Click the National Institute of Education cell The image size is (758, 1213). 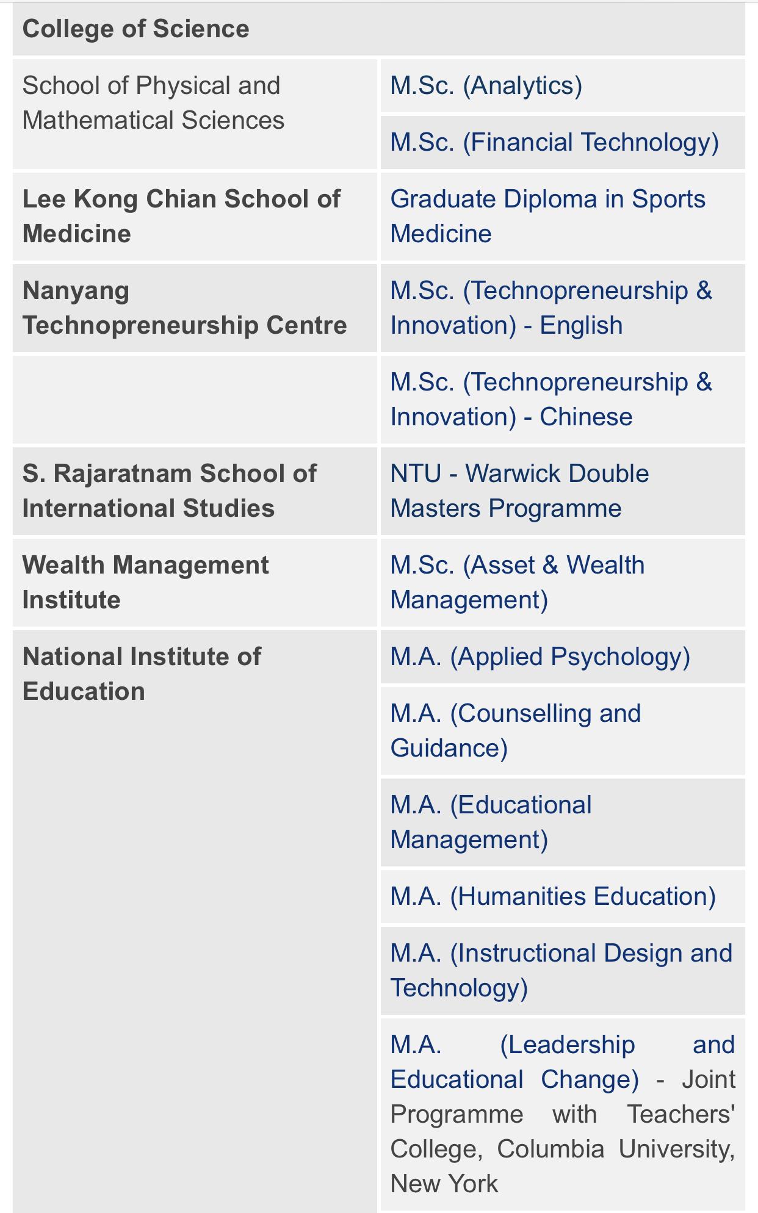[x=142, y=674]
